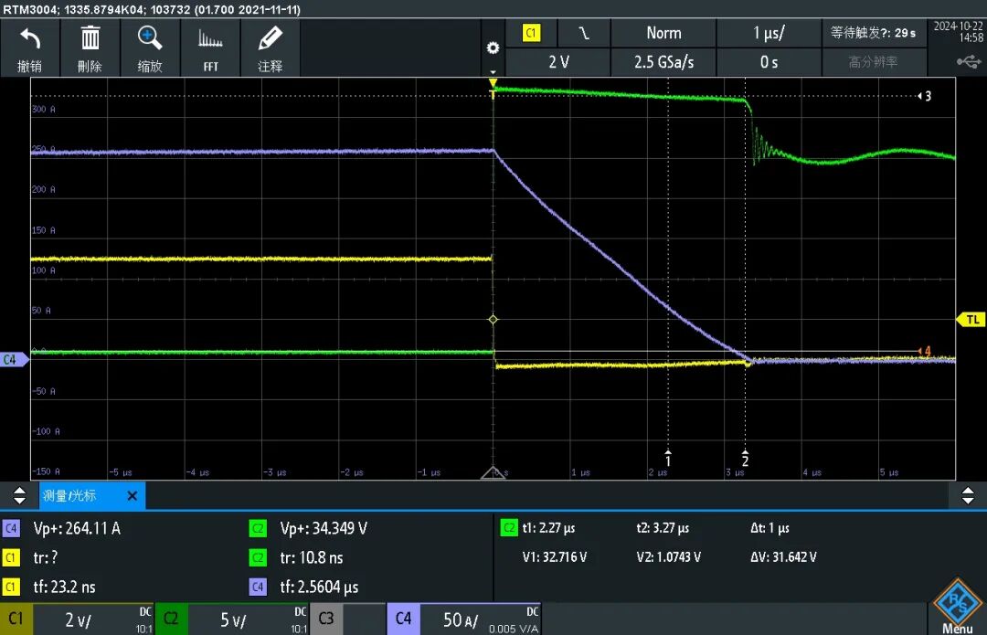The height and width of the screenshot is (635, 987).
Task: Select the Annotation (注释) pencil tool
Action: pyautogui.click(x=270, y=48)
